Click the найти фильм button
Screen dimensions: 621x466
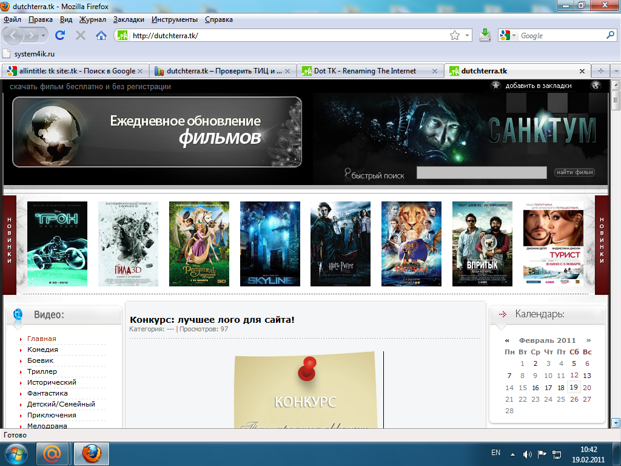[575, 172]
